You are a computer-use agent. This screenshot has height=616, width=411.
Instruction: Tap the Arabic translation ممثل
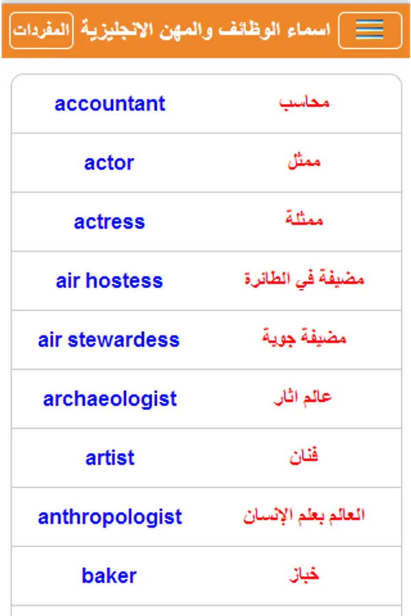click(x=303, y=162)
